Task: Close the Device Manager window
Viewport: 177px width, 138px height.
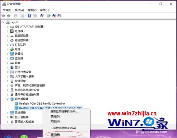Action: point(171,4)
